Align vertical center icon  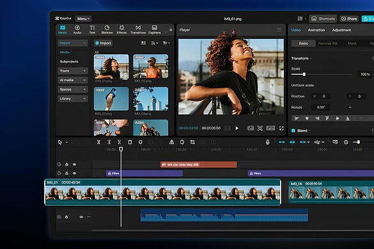[x=338, y=118]
